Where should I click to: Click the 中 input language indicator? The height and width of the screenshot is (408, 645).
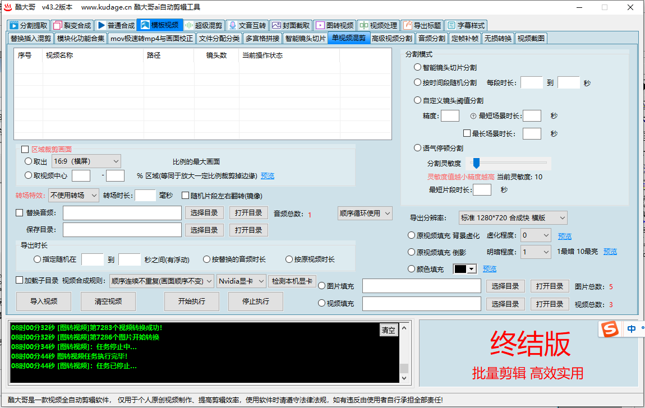(632, 329)
